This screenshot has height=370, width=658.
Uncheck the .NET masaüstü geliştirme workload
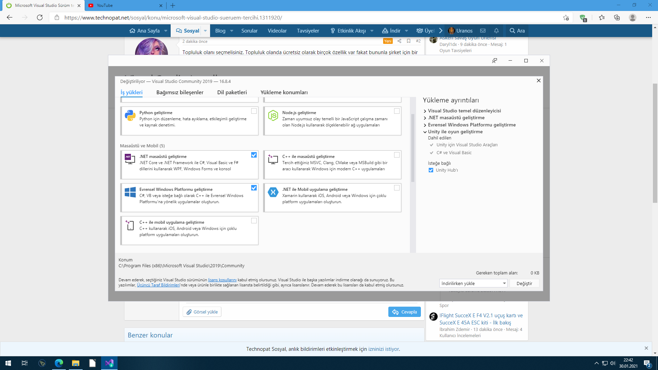click(x=254, y=155)
